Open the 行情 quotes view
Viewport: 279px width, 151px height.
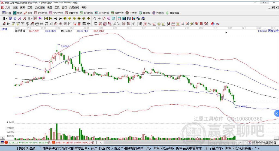(x=7, y=13)
